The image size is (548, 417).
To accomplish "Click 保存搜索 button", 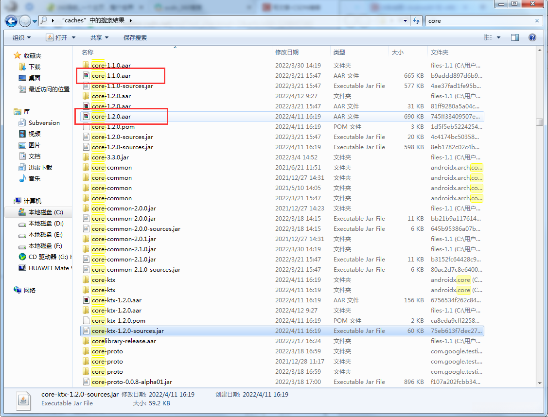I will click(x=135, y=37).
